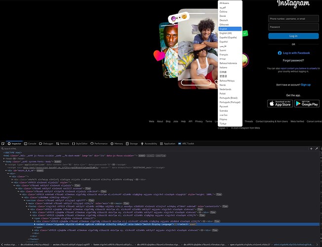Select the section breadcrumb in the path bar
The image size is (322, 247).
[x=71, y=245]
